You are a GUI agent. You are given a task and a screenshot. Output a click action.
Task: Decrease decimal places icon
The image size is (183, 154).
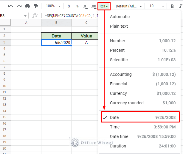(x=85, y=7)
